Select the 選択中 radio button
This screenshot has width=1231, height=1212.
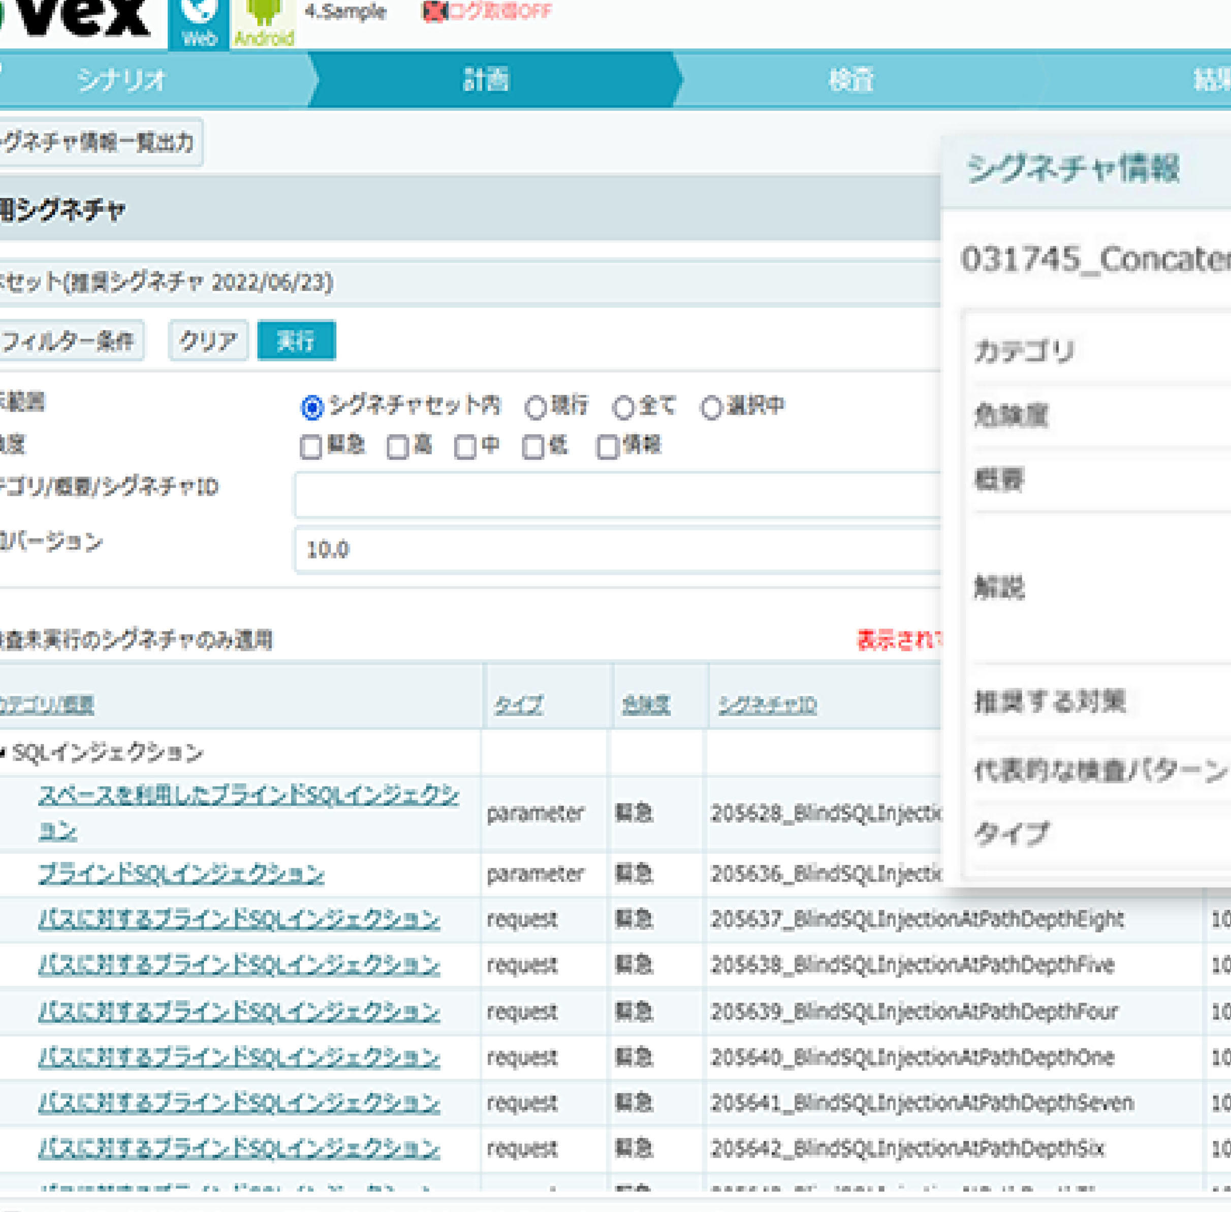coord(711,408)
